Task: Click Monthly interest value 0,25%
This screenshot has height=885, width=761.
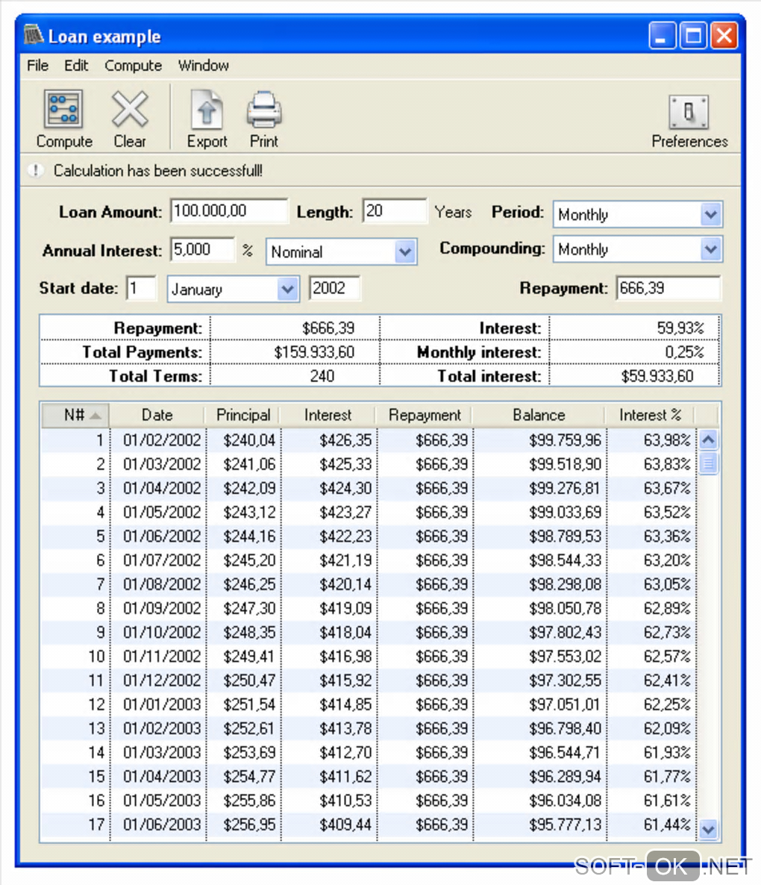Action: coord(683,352)
